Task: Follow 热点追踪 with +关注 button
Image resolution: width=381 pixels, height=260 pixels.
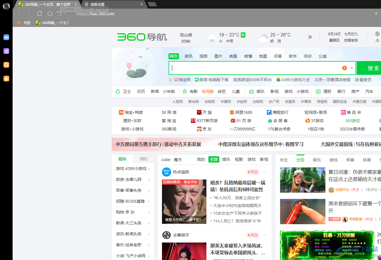Action: [x=253, y=172]
